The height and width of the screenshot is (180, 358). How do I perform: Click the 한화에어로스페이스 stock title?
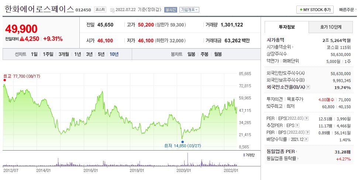click(x=39, y=9)
